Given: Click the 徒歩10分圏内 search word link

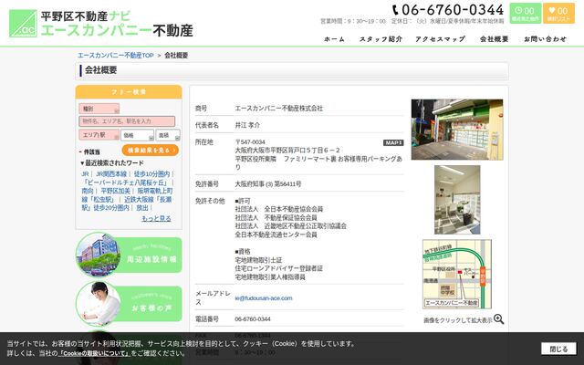Looking at the screenshot, I should point(151,174).
